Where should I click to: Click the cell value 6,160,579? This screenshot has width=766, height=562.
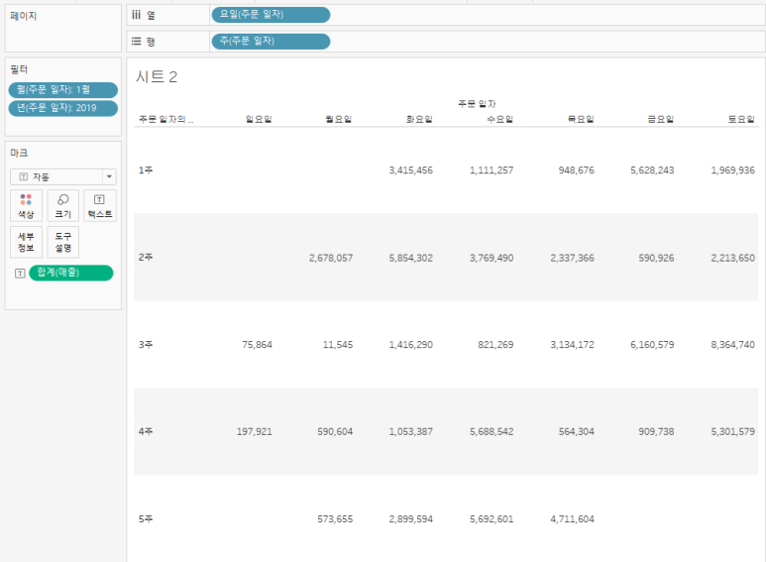(652, 345)
